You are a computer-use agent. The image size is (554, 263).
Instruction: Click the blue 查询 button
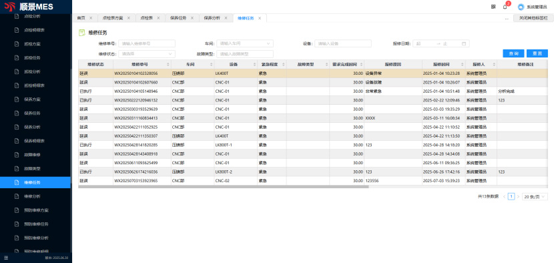(513, 53)
